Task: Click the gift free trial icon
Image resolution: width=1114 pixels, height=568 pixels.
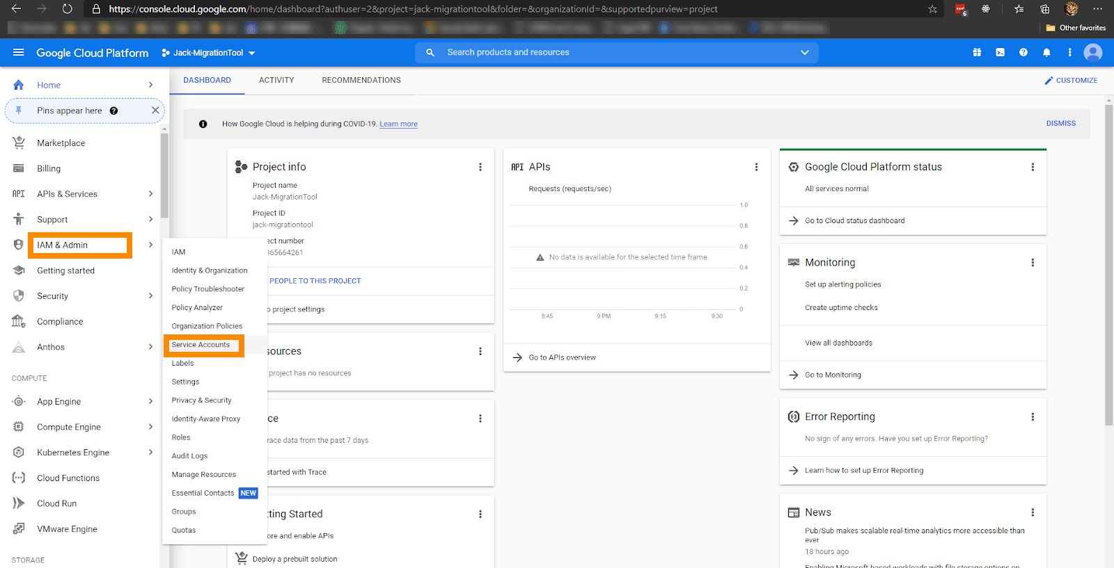Action: (x=977, y=53)
